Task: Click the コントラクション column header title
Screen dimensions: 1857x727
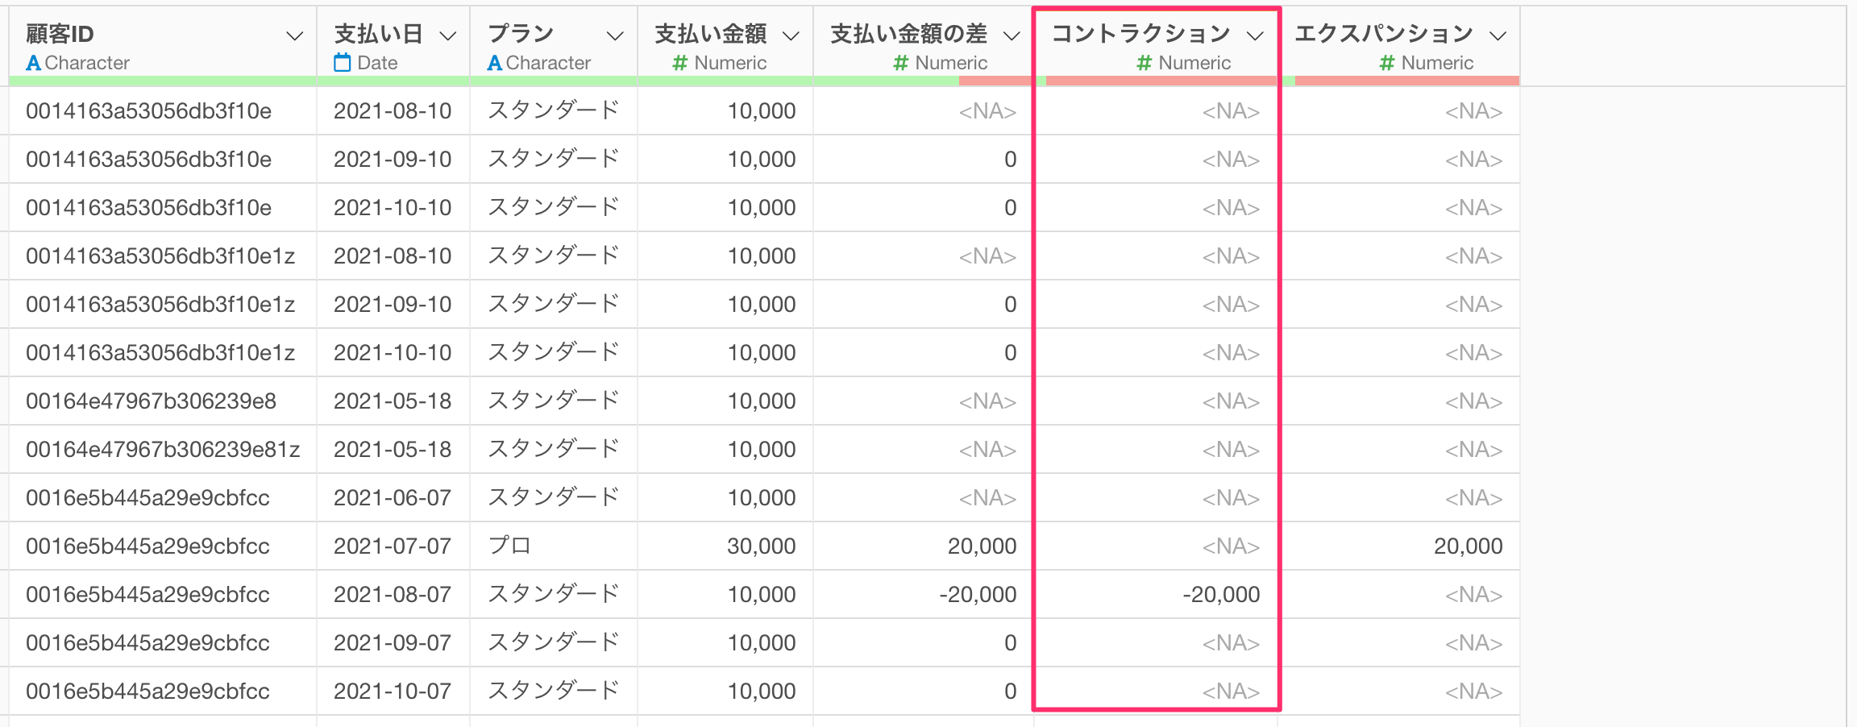Action: click(1140, 34)
